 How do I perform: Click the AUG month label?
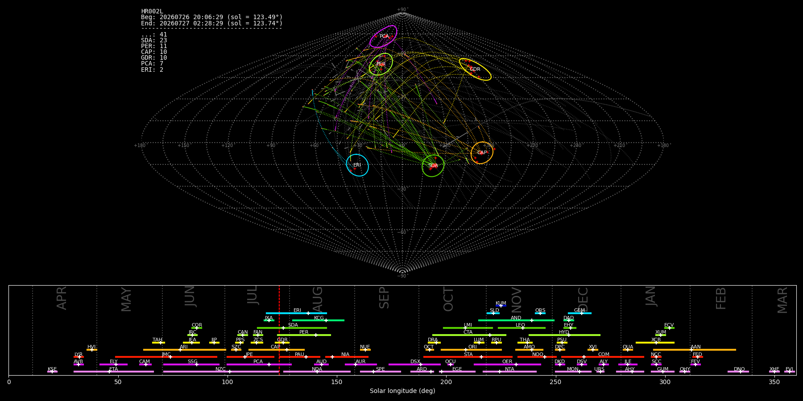point(318,300)
